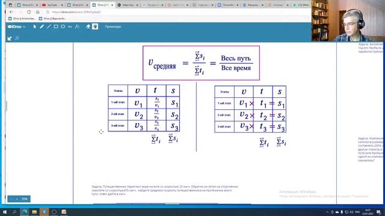The width and height of the screenshot is (385, 216).
Task: Open the taskbar clock and date
Action: click(x=368, y=212)
